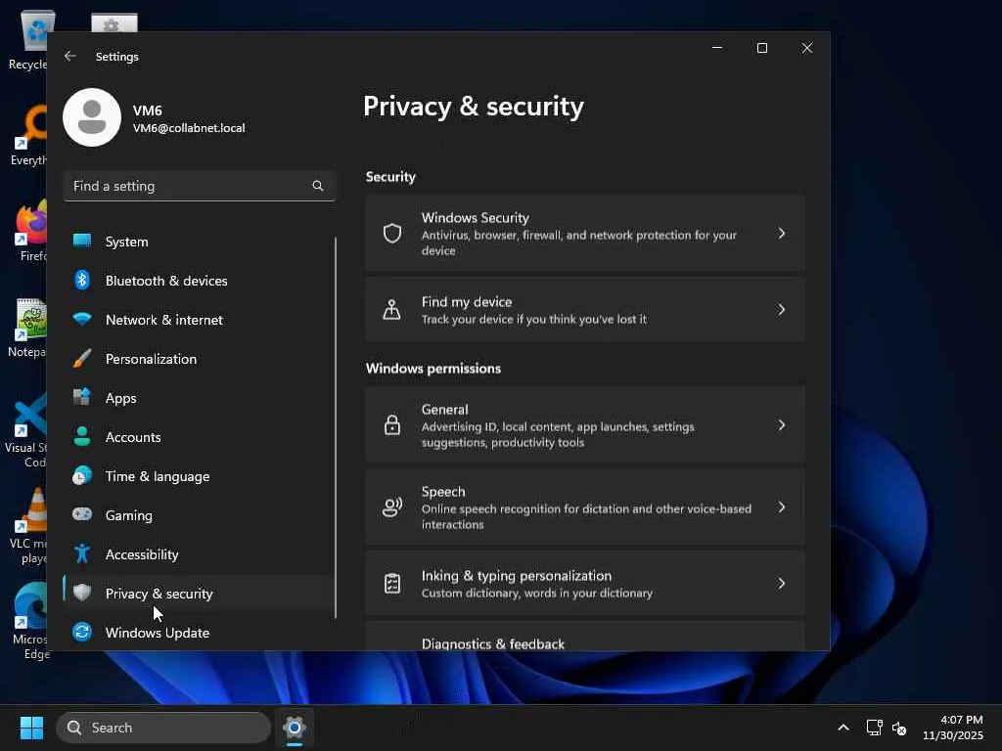Image resolution: width=1002 pixels, height=751 pixels.
Task: Open Diagnostics & feedback card
Action: pyautogui.click(x=585, y=636)
